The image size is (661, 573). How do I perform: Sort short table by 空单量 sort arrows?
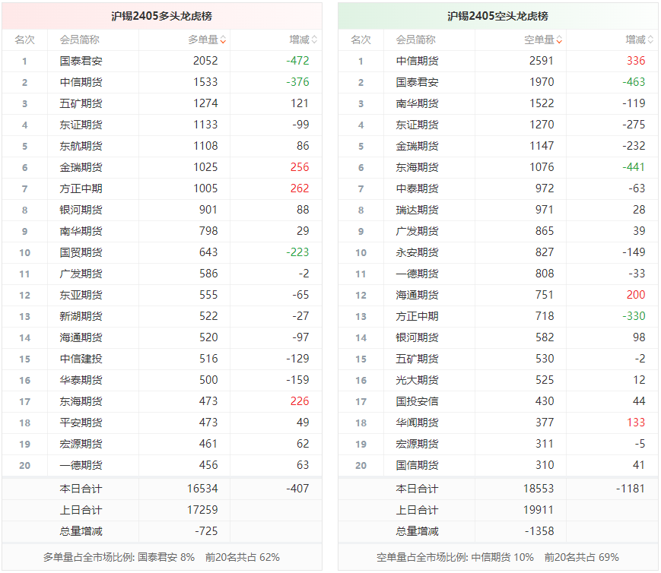tap(559, 40)
